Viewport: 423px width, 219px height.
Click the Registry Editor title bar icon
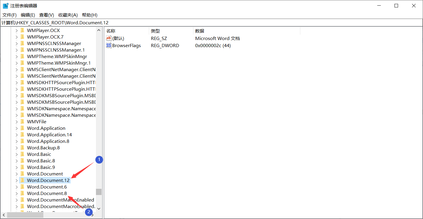click(5, 6)
